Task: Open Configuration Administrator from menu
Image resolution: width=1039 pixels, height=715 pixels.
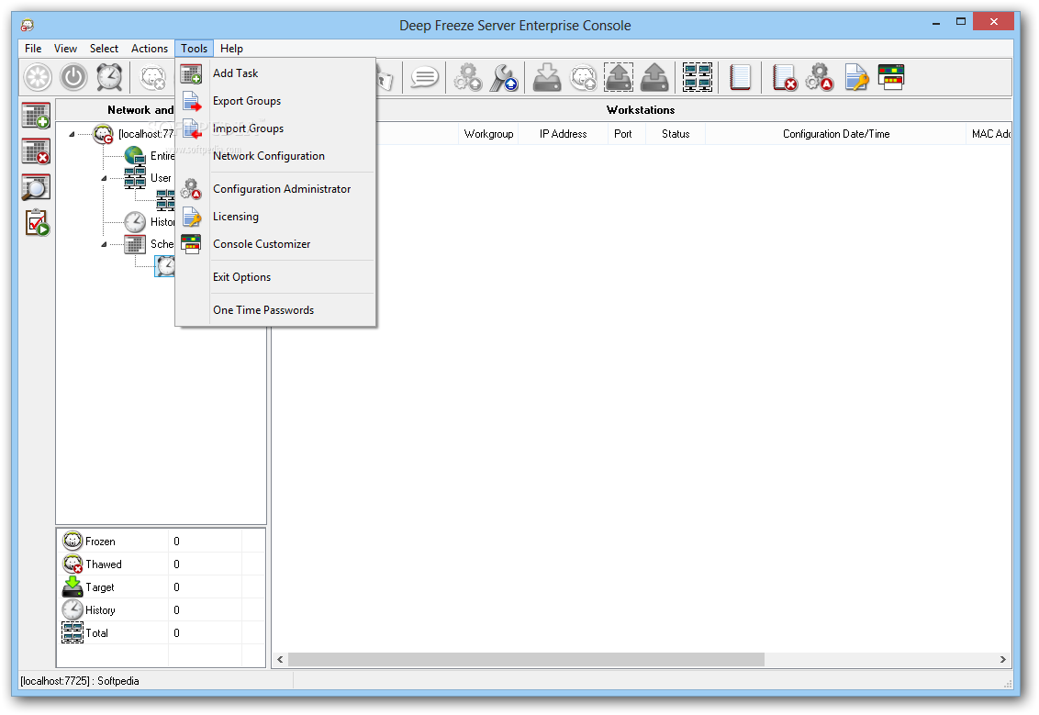Action: pyautogui.click(x=275, y=189)
